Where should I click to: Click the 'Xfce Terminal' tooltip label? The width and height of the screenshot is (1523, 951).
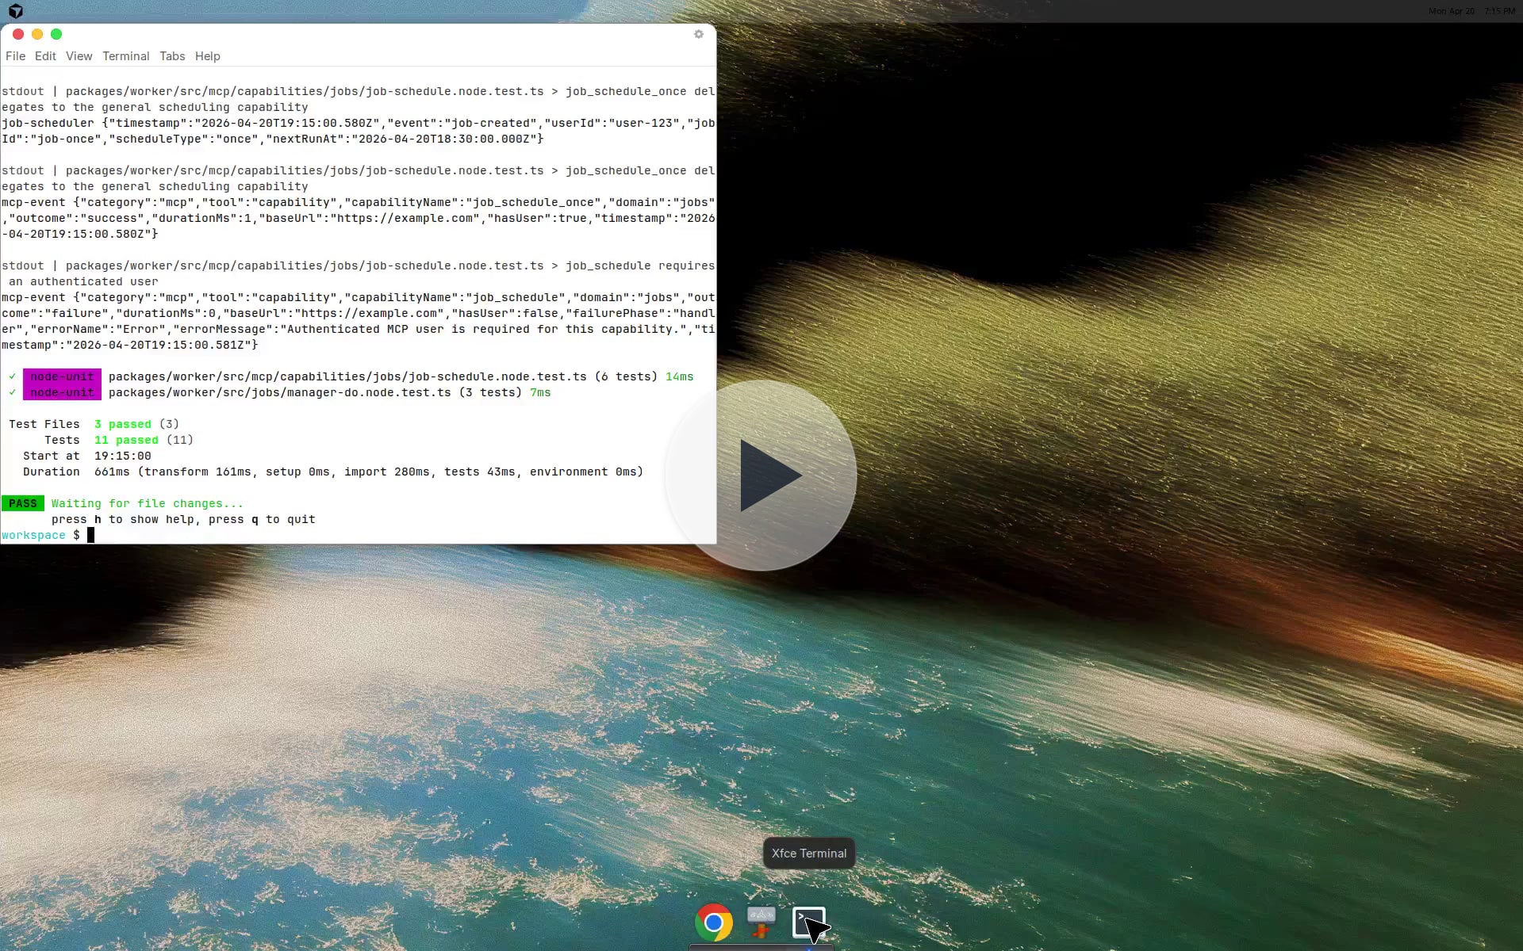click(x=809, y=854)
